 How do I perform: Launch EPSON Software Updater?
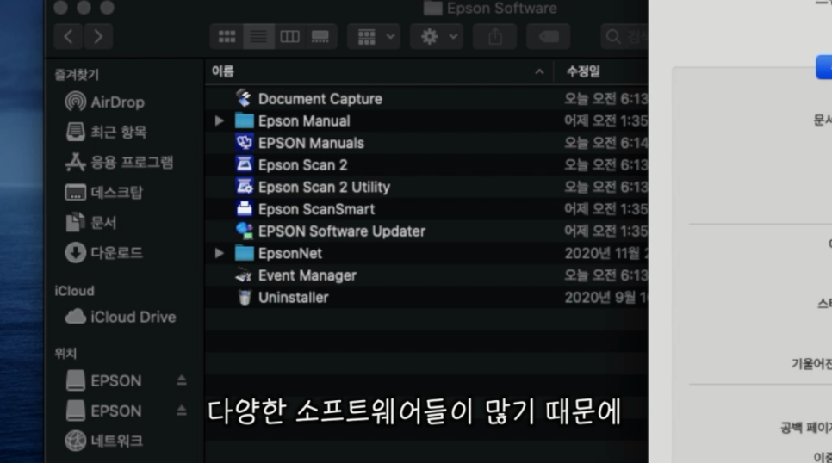click(x=340, y=231)
